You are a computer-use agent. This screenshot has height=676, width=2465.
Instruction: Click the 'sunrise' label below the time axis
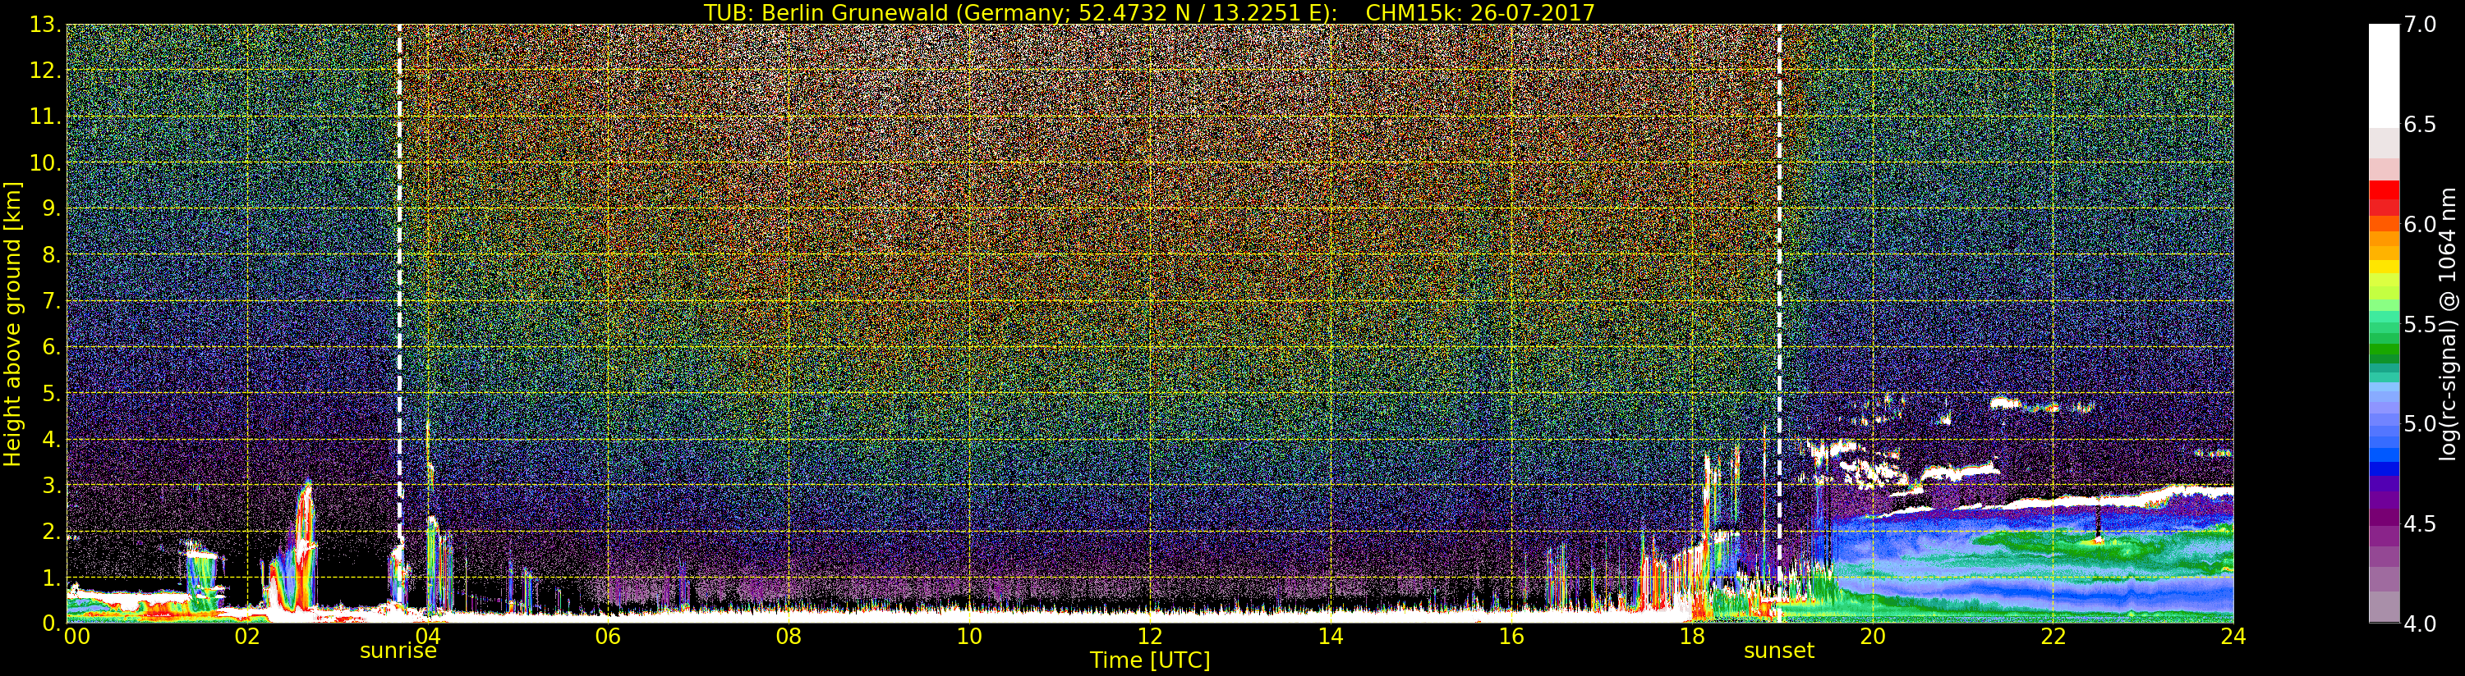[398, 651]
